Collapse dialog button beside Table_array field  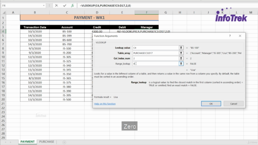[x=181, y=53]
